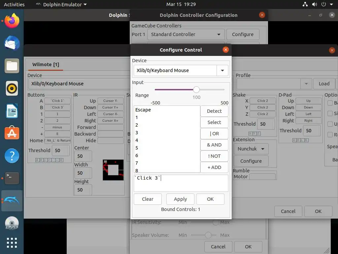This screenshot has height=254, width=338.
Task: Open the network status tray icon
Action: [x=305, y=4]
